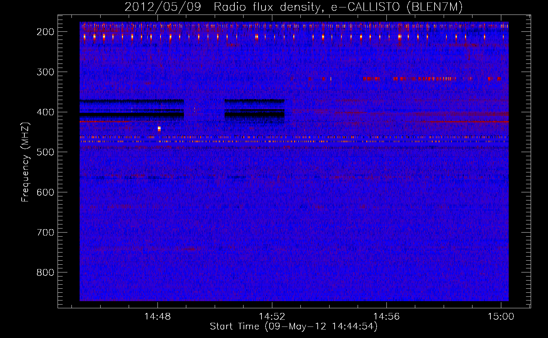Click the 500 frequency tick label
Screen dimensions: 548x338
point(45,152)
